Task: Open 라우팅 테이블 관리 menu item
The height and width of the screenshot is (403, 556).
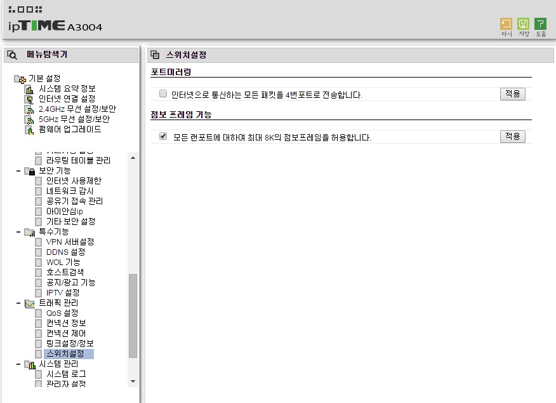Action: click(x=78, y=160)
